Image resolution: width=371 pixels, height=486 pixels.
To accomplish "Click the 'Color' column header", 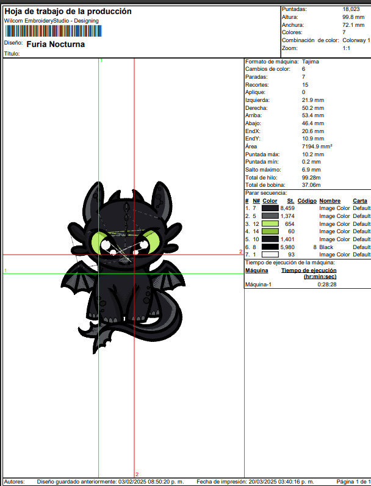I will click(270, 201).
